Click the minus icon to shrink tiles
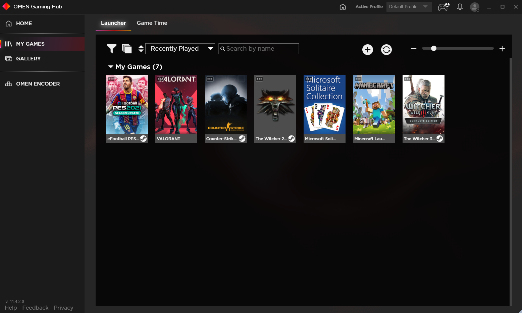The width and height of the screenshot is (522, 313). coord(414,49)
